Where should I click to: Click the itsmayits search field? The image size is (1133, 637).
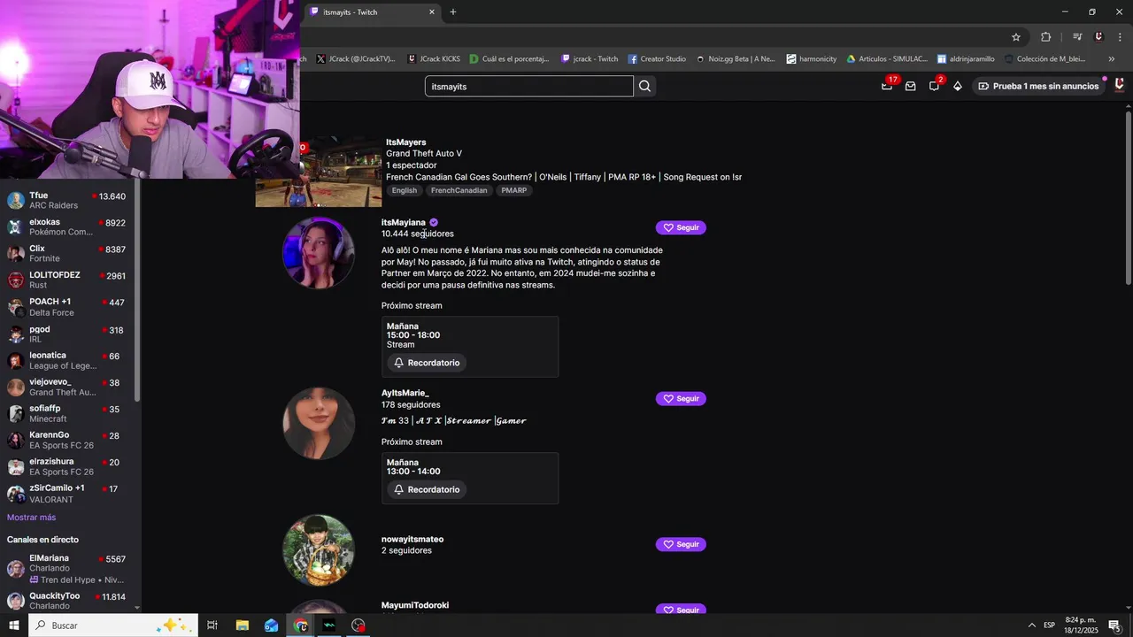click(529, 86)
